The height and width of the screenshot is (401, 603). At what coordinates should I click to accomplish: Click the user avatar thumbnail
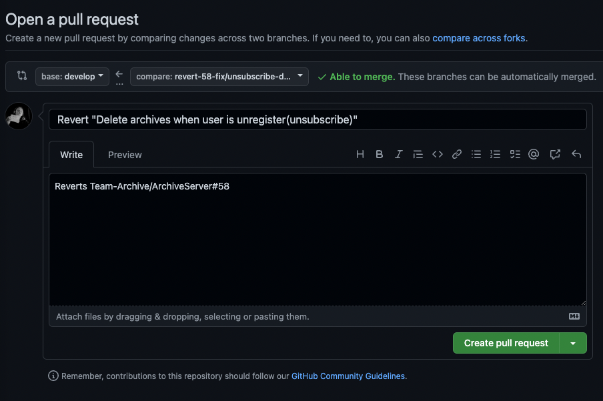[x=19, y=116]
